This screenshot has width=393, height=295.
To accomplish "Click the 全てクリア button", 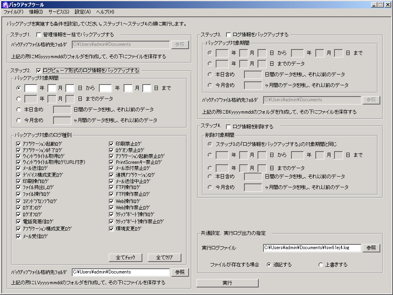I will [x=164, y=258].
